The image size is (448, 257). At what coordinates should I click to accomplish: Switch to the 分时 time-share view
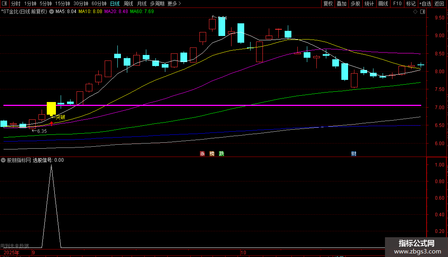[16, 4]
